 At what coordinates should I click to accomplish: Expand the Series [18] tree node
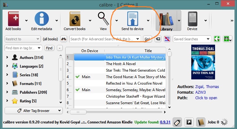pos(7,74)
